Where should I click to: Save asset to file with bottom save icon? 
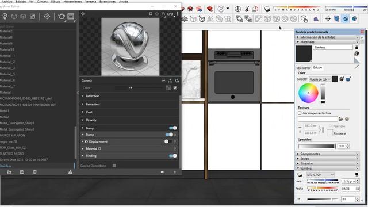[x=22, y=172]
